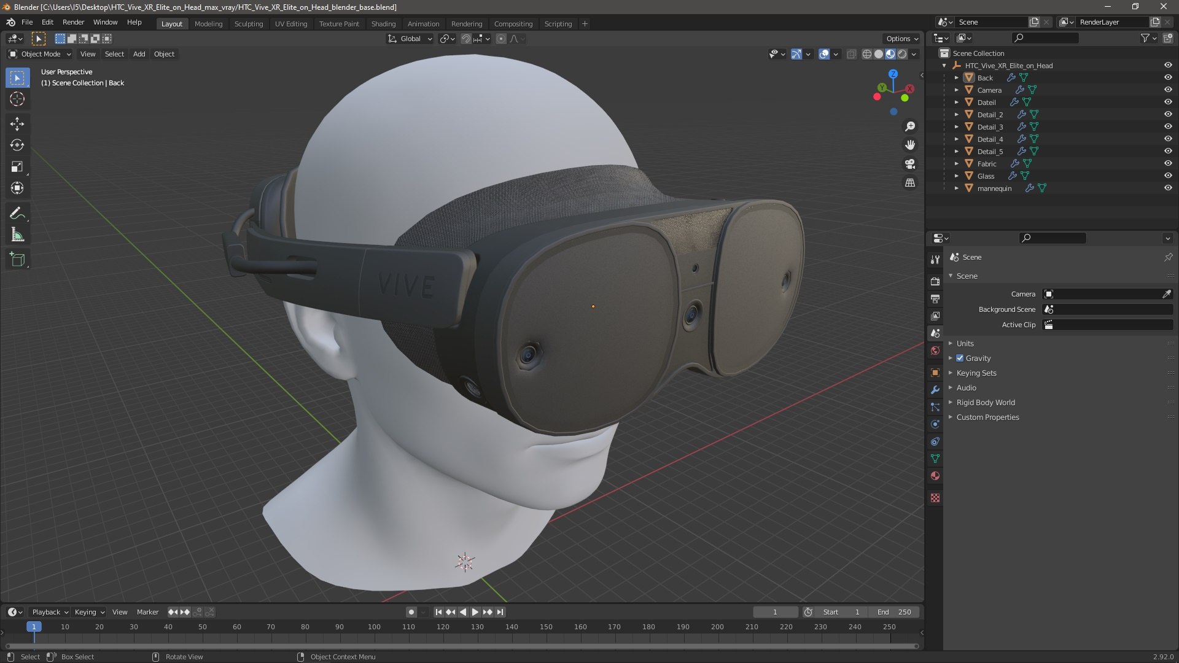Select the Move tool

(17, 124)
